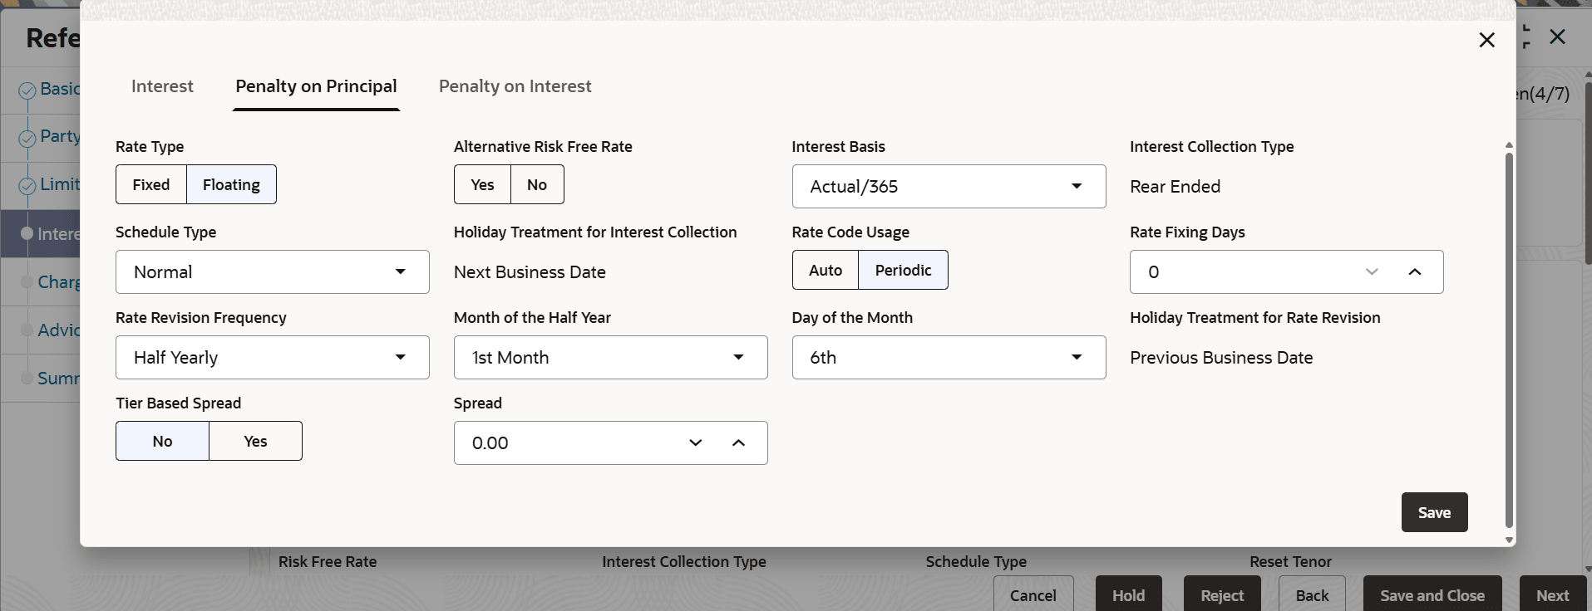The image size is (1592, 611).
Task: Decrease Rate Fixing Days value
Action: [1372, 271]
